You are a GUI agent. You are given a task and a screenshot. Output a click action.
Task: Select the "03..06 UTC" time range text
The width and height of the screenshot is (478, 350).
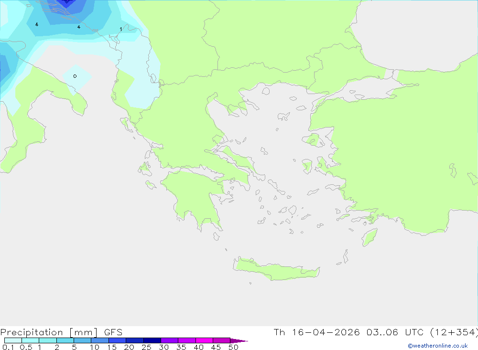pyautogui.click(x=396, y=332)
